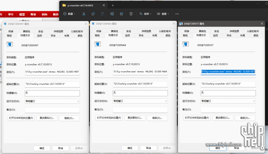268x154 pixels.
Task: Click 取消 in 300@7200HNT window
Action: click(x=60, y=148)
